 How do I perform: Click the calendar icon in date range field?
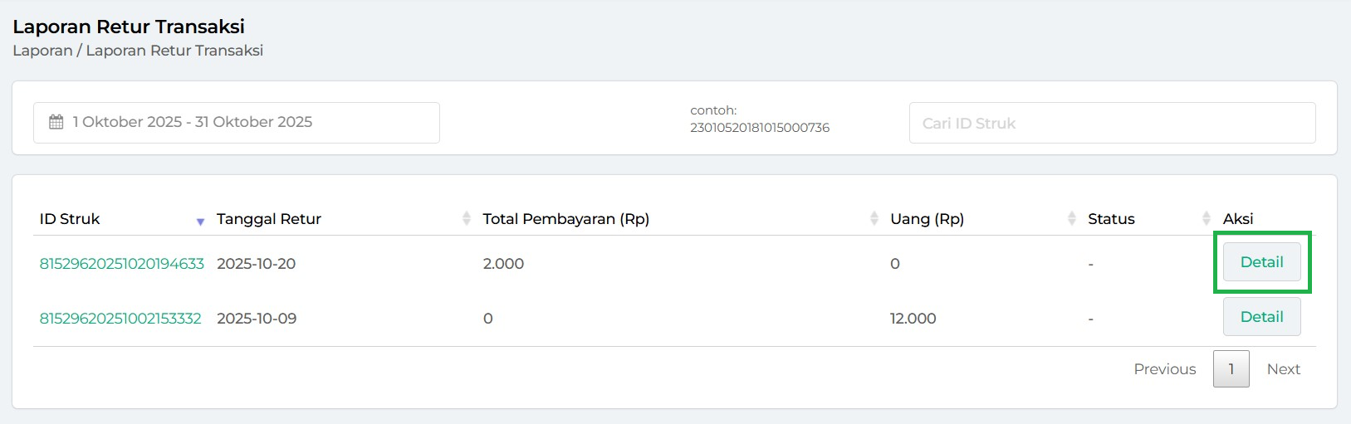(x=56, y=122)
